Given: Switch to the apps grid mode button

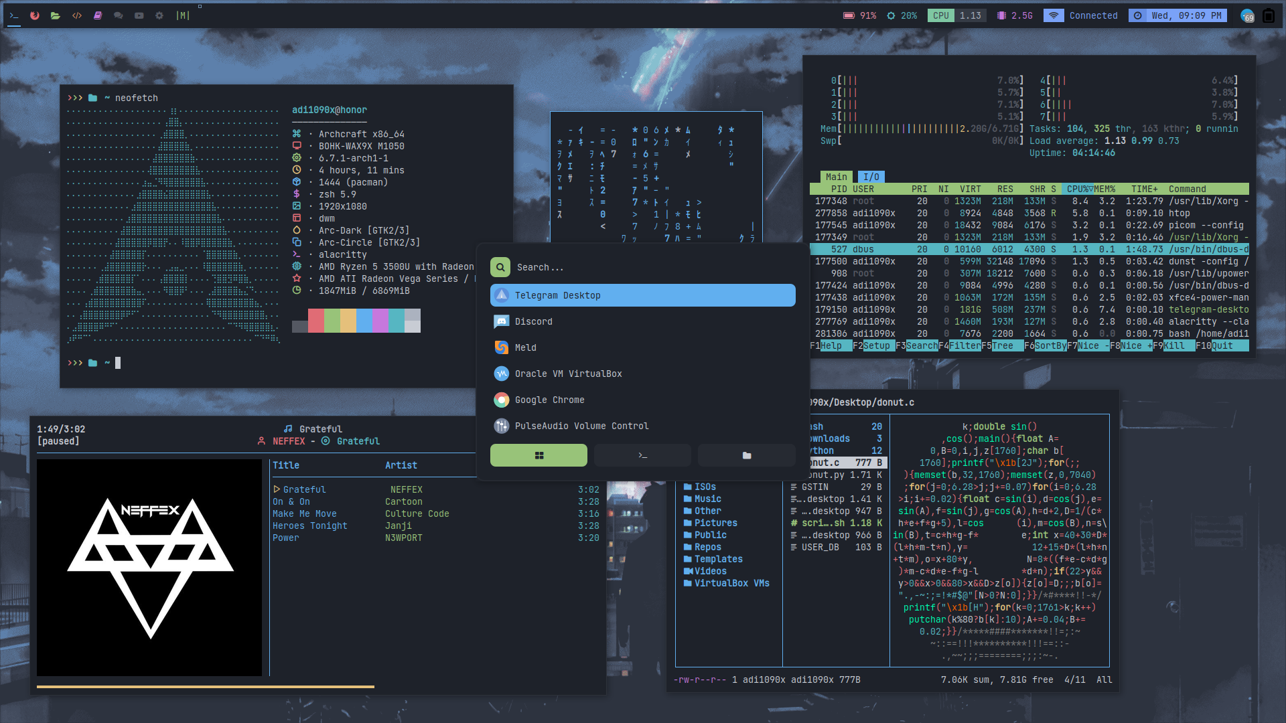Looking at the screenshot, I should click(539, 455).
